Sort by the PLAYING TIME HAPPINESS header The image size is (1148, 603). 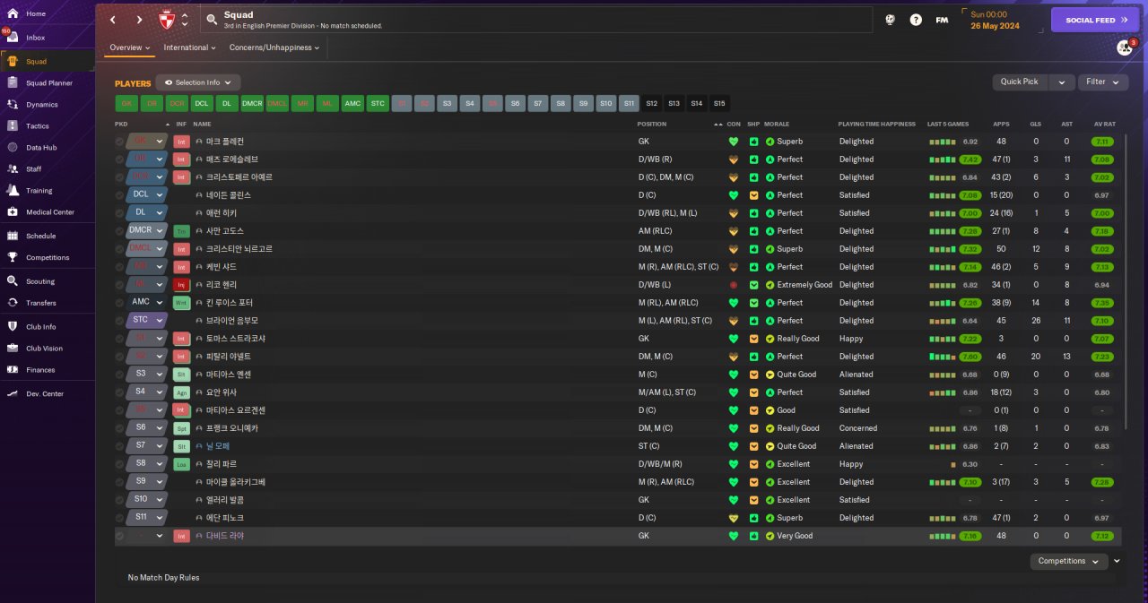click(877, 124)
